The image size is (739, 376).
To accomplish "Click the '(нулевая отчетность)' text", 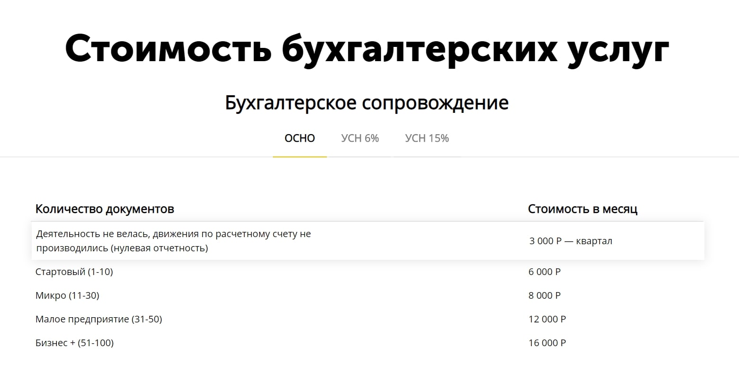I will (159, 248).
